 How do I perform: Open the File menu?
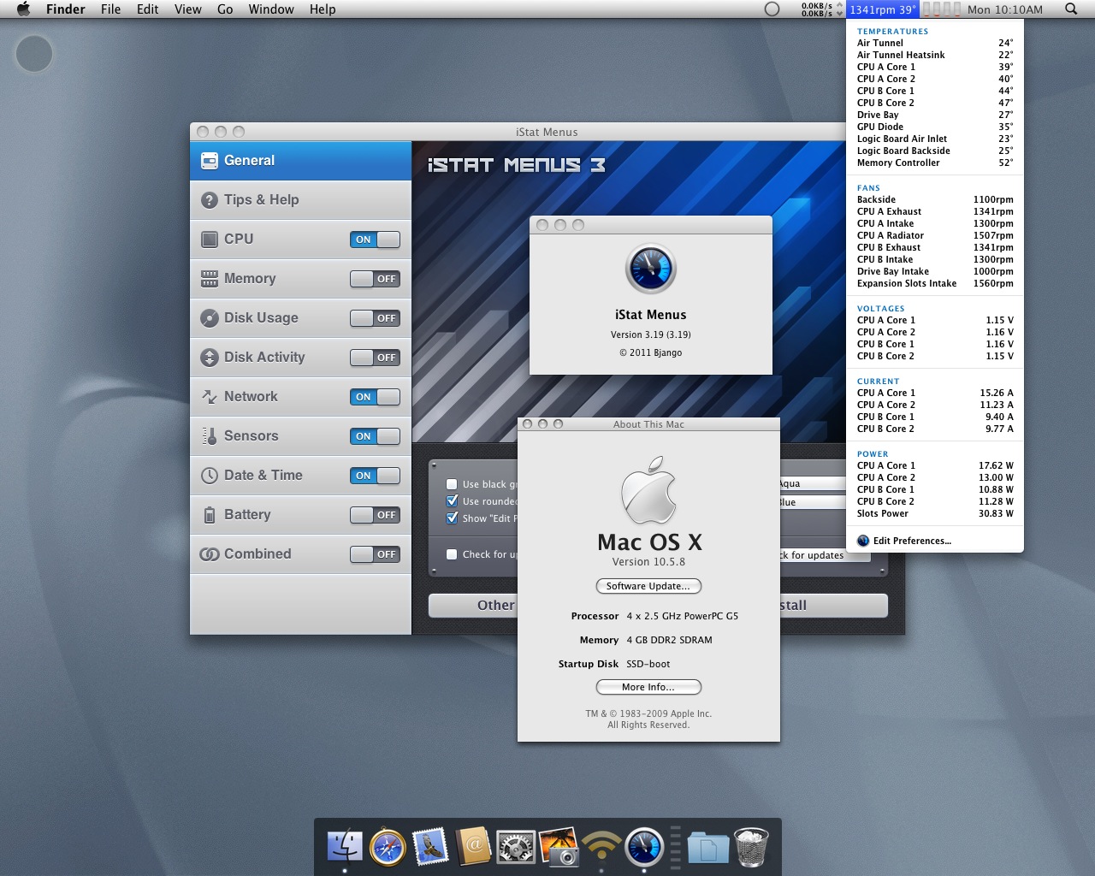(111, 9)
